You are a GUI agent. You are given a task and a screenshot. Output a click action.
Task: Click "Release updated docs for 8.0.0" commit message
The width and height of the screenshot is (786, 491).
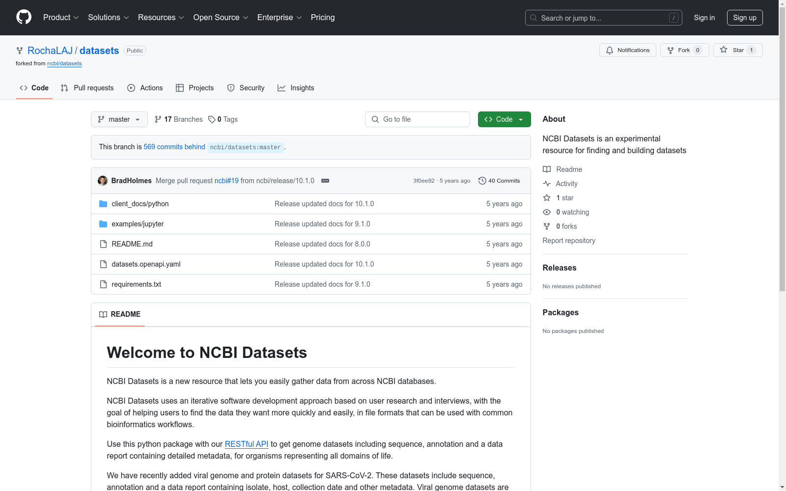click(322, 244)
